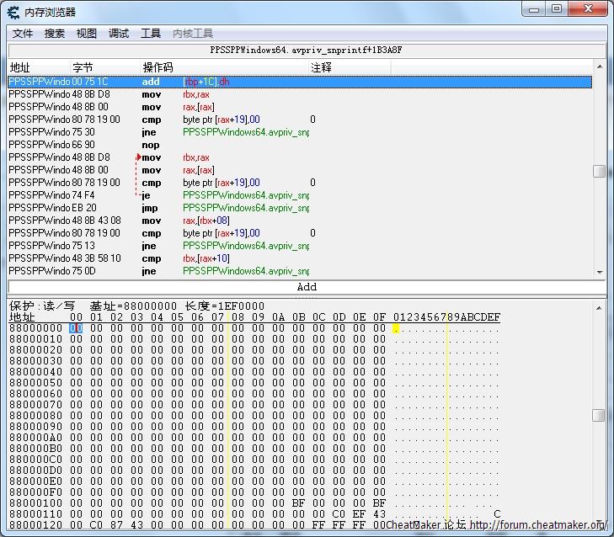Screen dimensions: 614x537
Task: Open the 视图 menu
Action: (87, 34)
